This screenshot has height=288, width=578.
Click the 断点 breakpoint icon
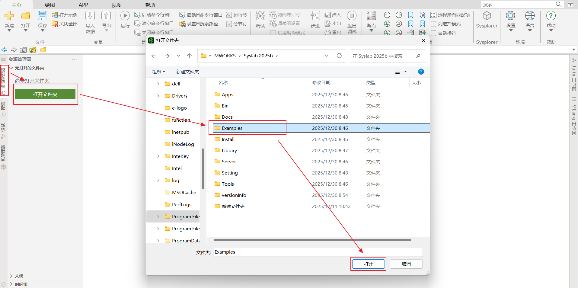coord(371,16)
